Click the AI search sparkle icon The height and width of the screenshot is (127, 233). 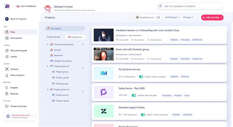[160, 6]
